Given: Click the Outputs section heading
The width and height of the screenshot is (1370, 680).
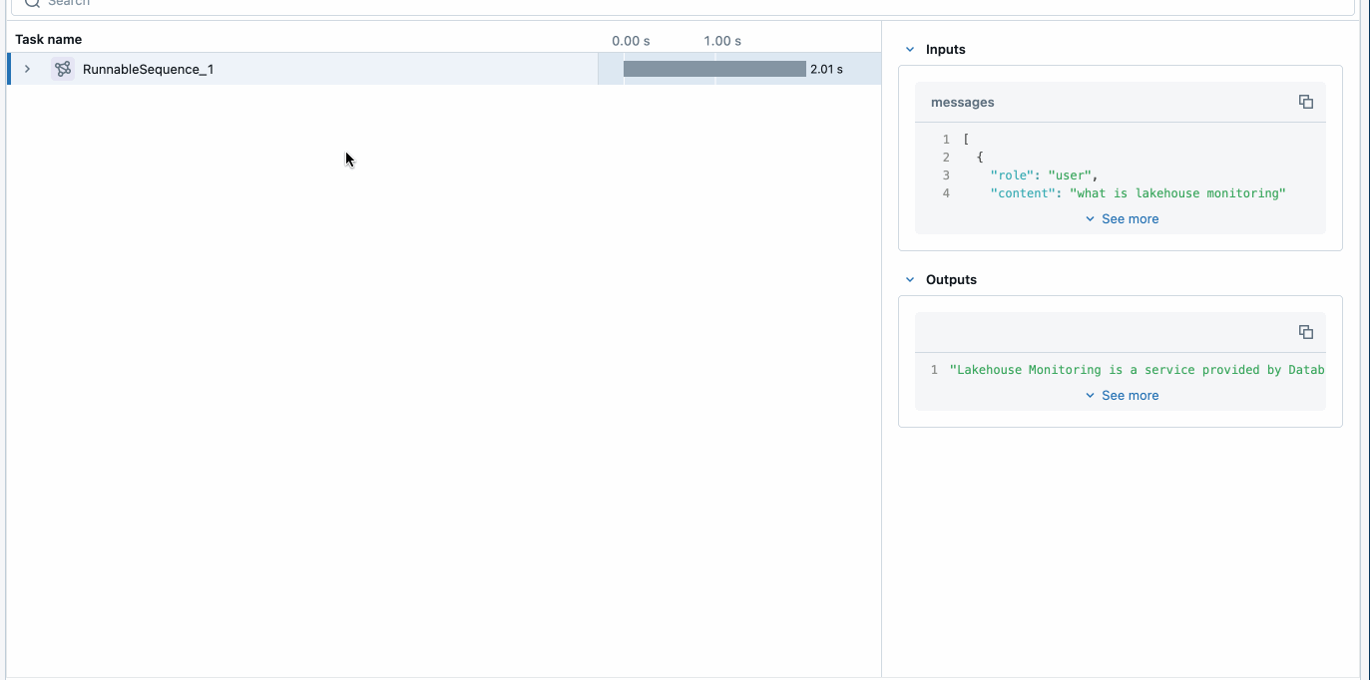Looking at the screenshot, I should click(951, 279).
